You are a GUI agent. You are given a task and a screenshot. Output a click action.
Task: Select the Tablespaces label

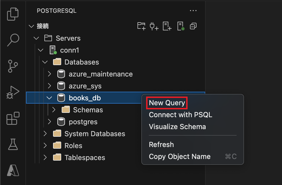click(x=85, y=158)
